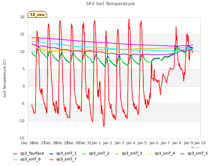The image size is (221, 166).
Task: Toggle sp3_smT_3 legend entry
Action: (x=128, y=154)
